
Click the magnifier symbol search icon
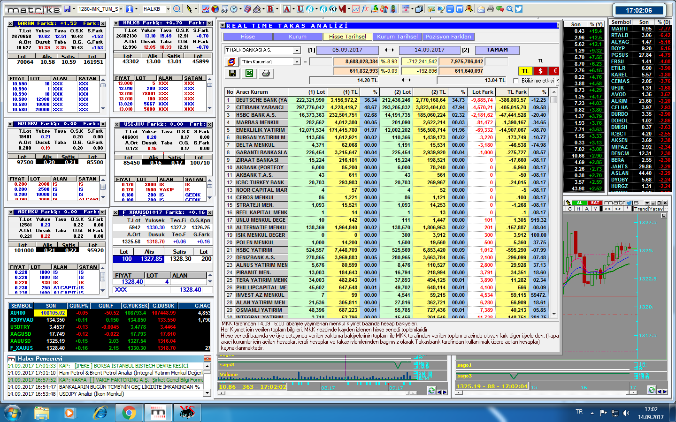pyautogui.click(x=177, y=9)
